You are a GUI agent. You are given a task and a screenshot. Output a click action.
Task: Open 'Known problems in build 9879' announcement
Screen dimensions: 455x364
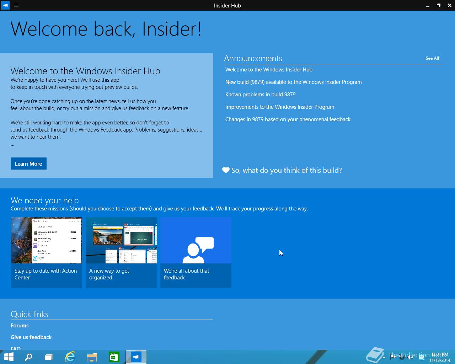[260, 95]
